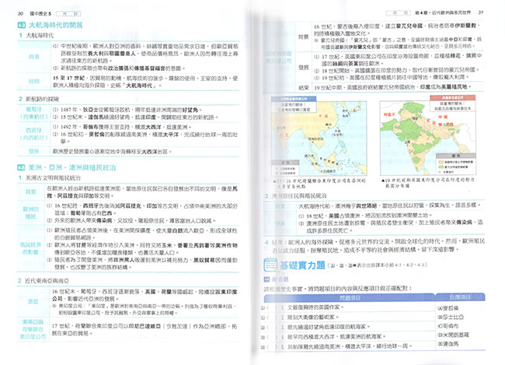Click the caption under the 17、18 世紀 Asia map
This screenshot has width=505, height=365.
click(319, 184)
